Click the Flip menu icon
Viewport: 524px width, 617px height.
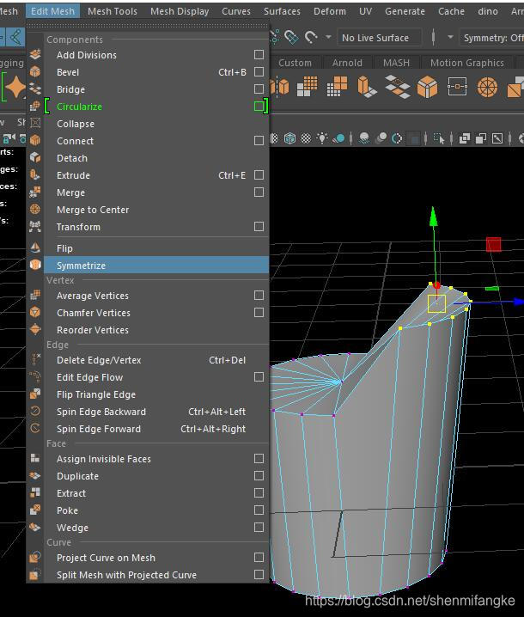[x=35, y=247]
